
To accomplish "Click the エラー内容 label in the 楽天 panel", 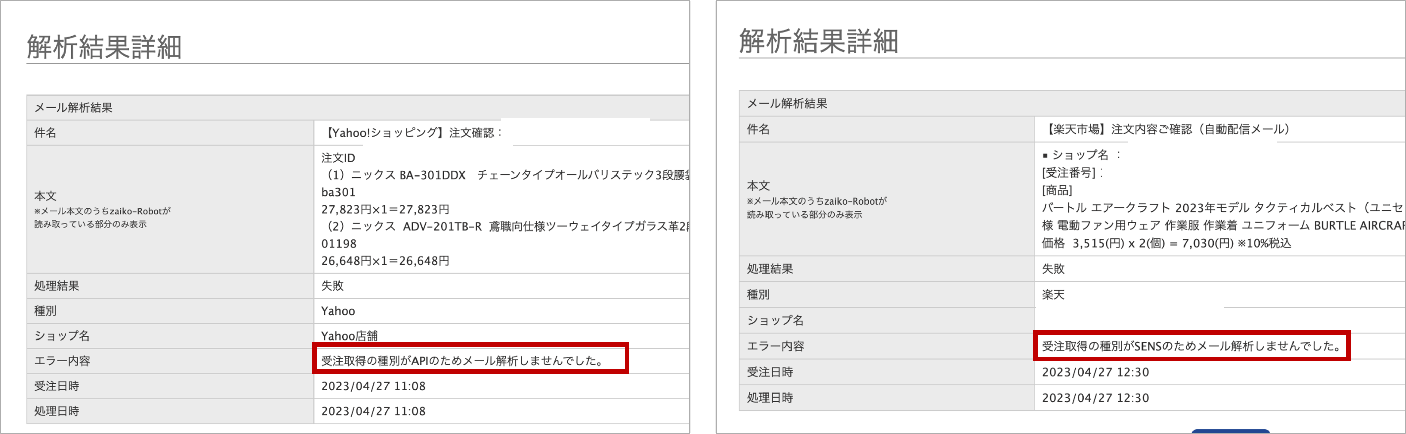I will [x=775, y=346].
